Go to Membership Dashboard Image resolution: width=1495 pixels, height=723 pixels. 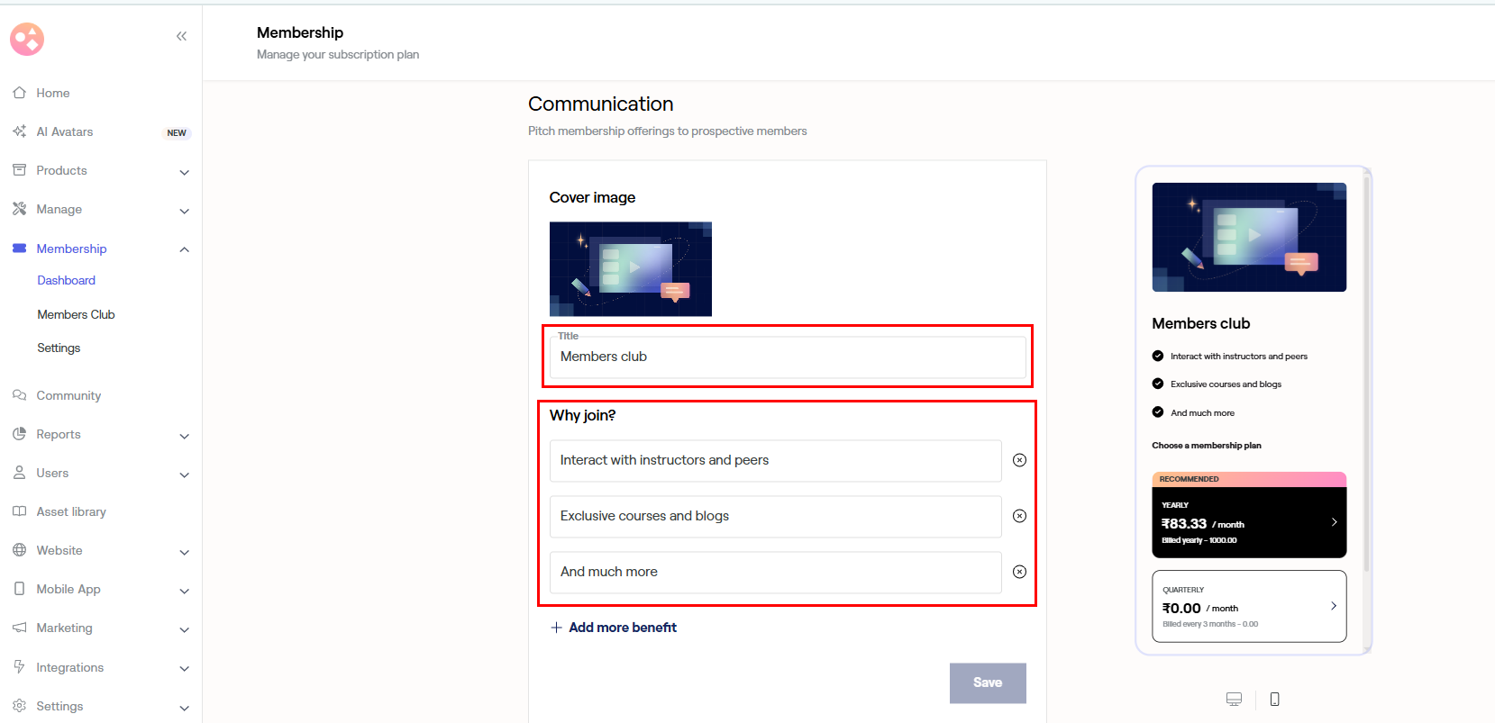(66, 281)
